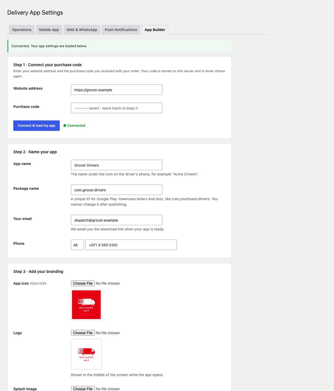Choose a file for the App icon

coord(83,283)
